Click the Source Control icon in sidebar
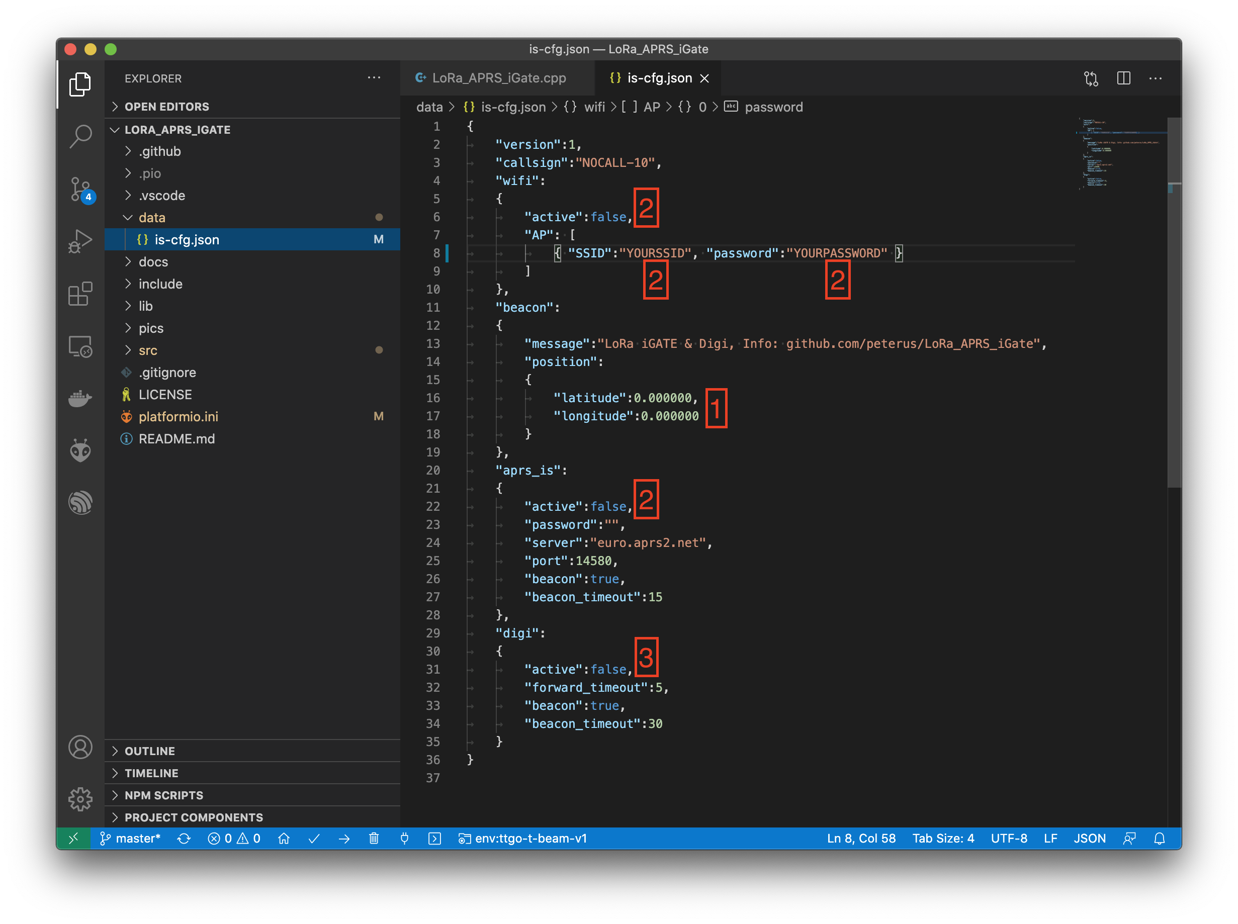This screenshot has width=1238, height=924. point(80,189)
